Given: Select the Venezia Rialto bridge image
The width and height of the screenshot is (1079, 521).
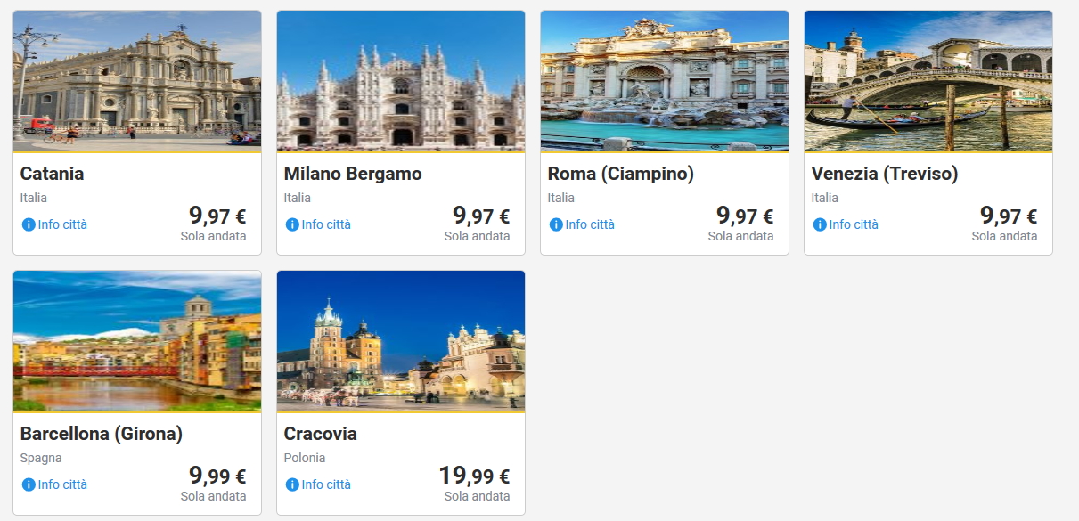Looking at the screenshot, I should [x=928, y=81].
